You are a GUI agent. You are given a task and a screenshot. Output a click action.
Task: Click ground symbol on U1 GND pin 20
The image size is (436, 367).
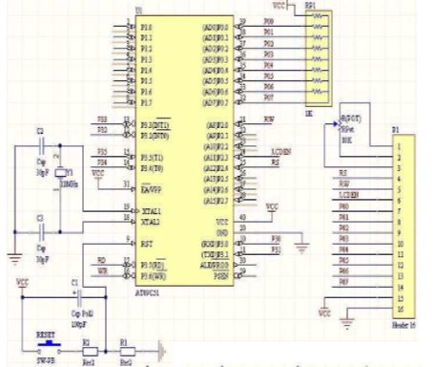301,248
